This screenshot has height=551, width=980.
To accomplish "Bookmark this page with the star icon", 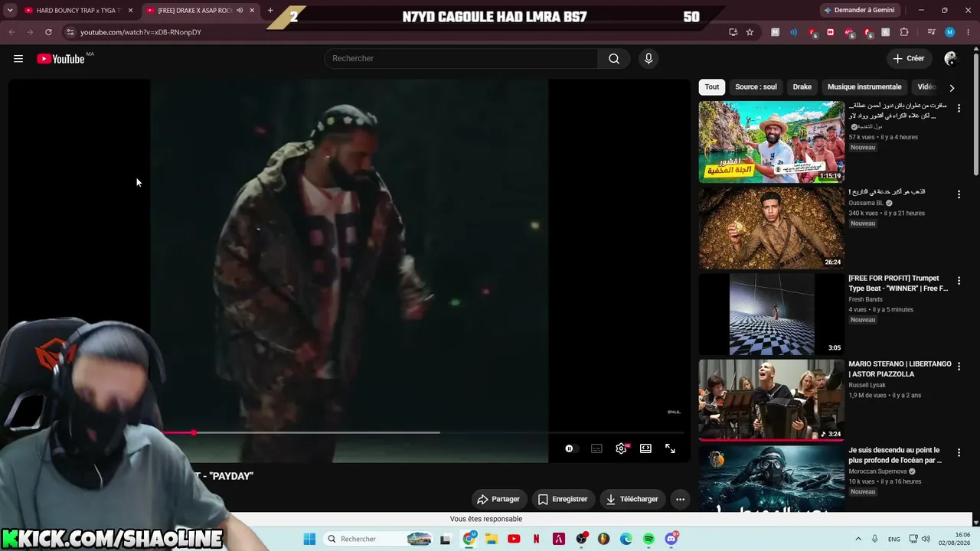I will coord(750,32).
